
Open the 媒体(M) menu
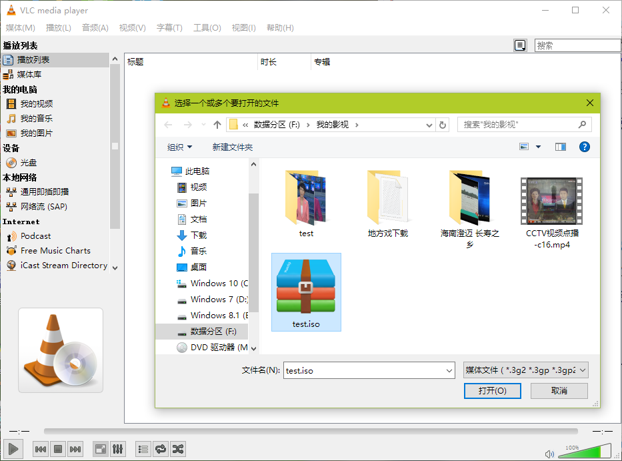(x=20, y=28)
